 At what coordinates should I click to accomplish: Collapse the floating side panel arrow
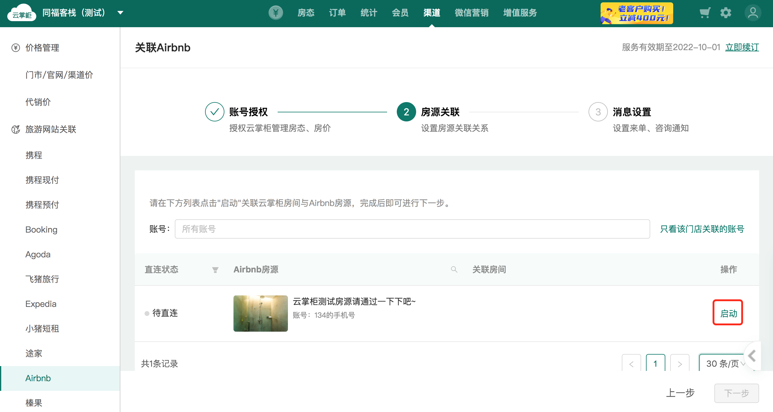click(752, 356)
